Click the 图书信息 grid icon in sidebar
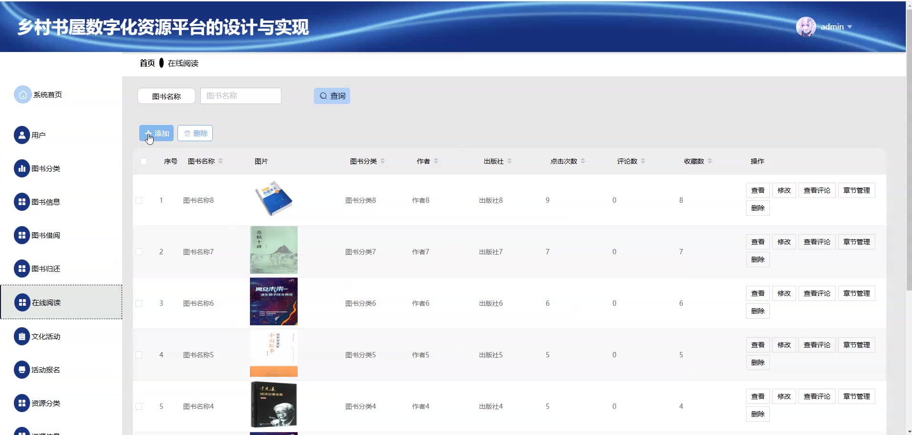Screen dimensions: 912x435 [22, 202]
